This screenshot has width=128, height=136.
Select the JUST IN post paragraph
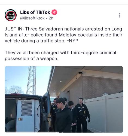click(x=63, y=35)
